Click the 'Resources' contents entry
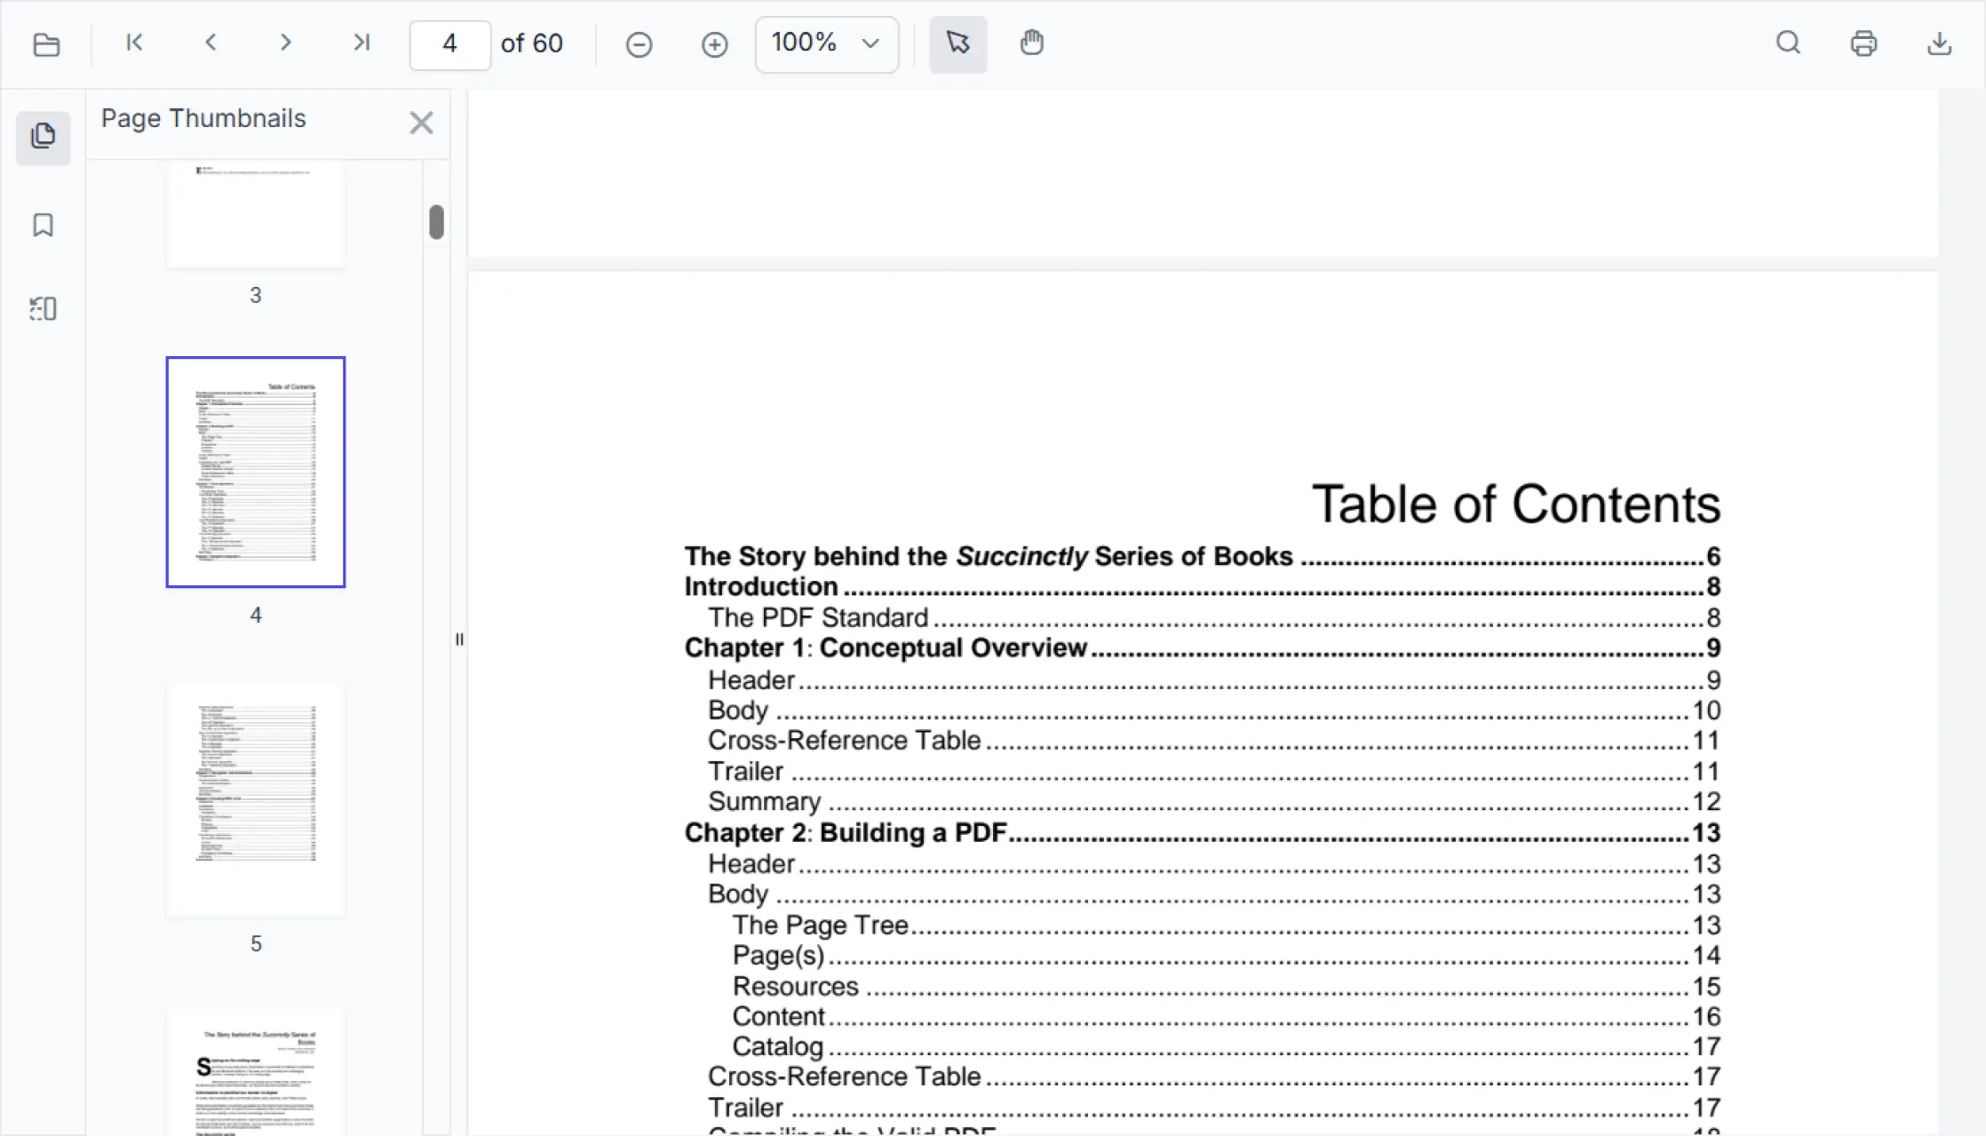This screenshot has width=1986, height=1136. (1227, 986)
